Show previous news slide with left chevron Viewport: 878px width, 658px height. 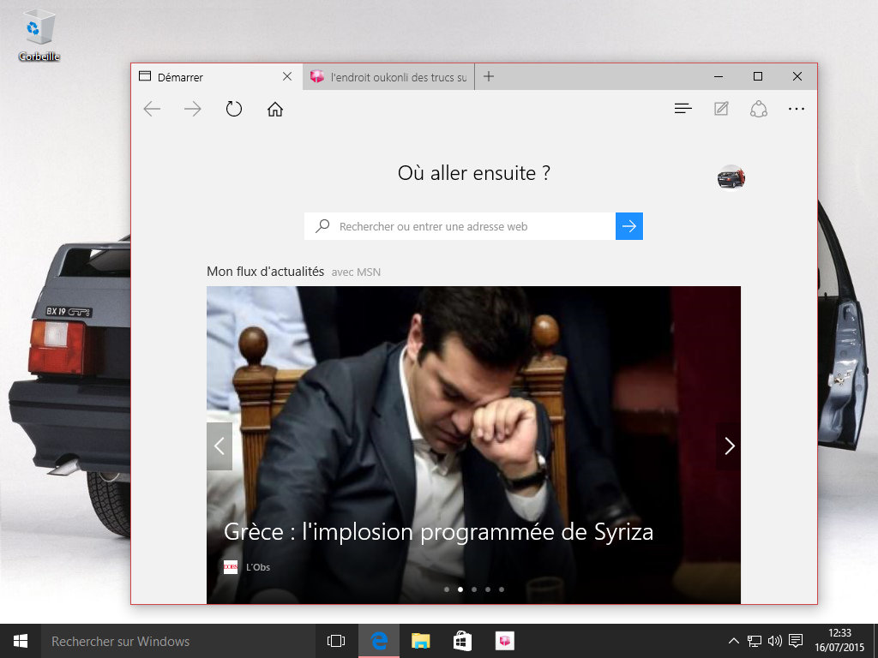(x=219, y=446)
